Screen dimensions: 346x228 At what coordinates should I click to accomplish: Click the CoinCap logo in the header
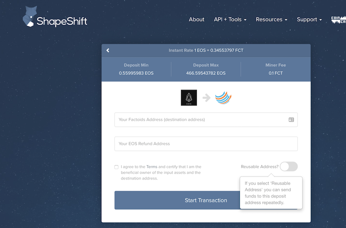(x=338, y=20)
